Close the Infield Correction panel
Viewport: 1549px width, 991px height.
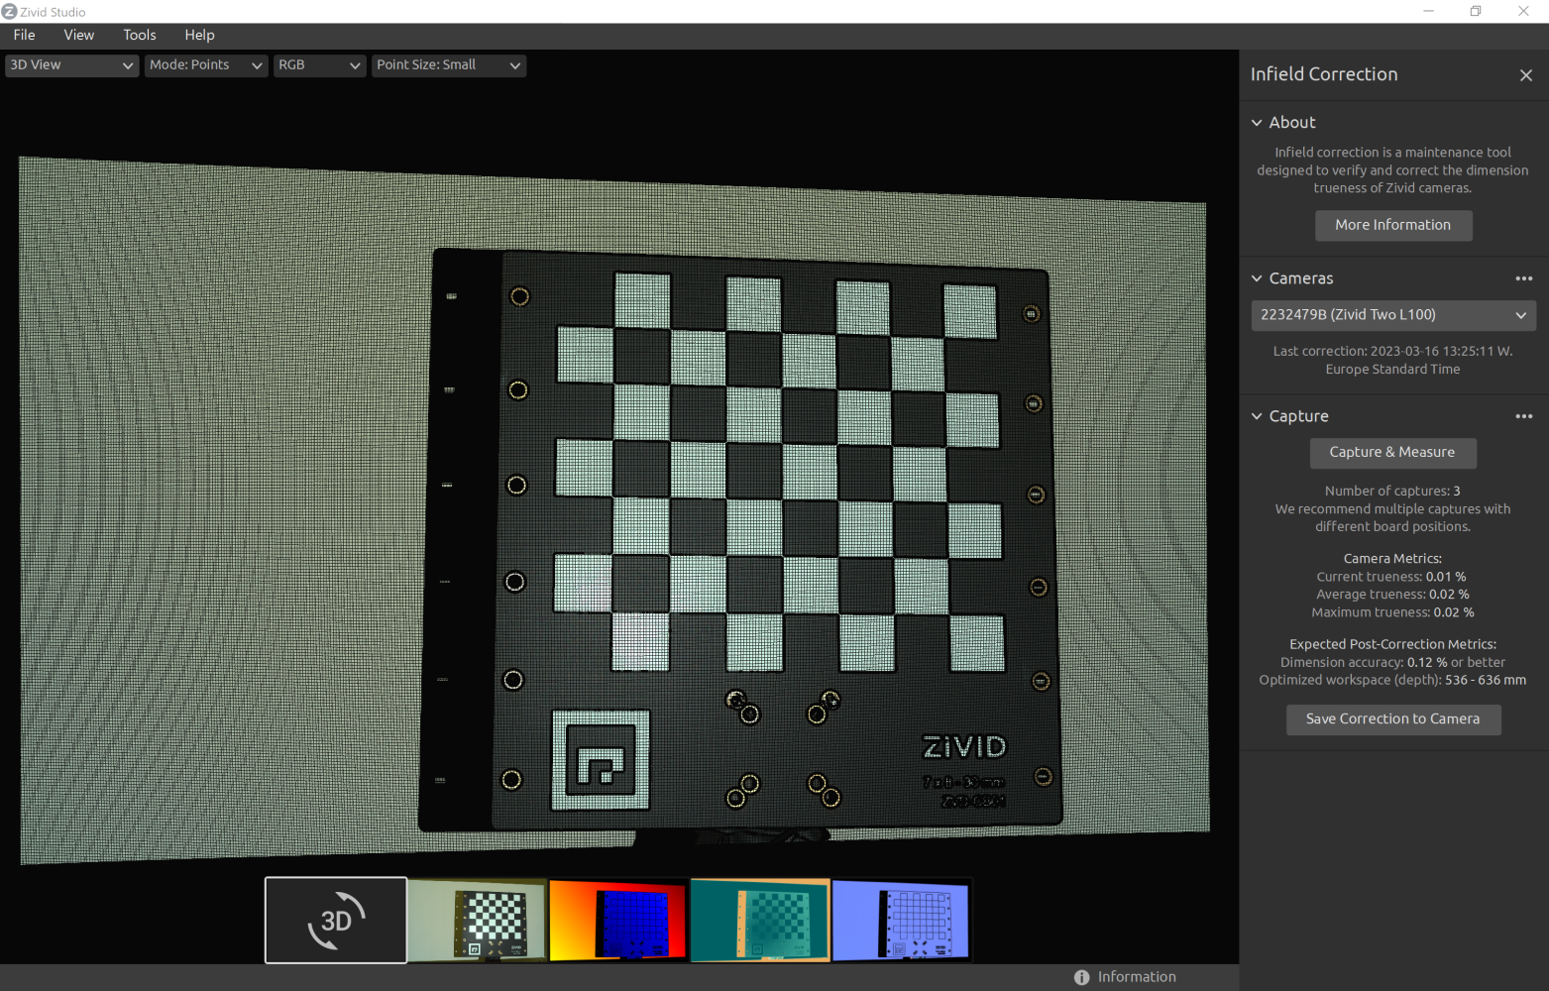[x=1525, y=75]
